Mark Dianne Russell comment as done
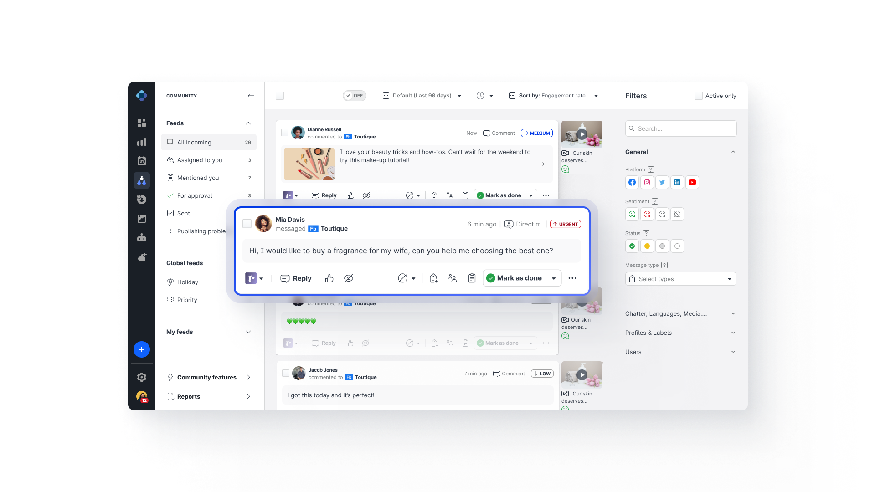Image resolution: width=875 pixels, height=492 pixels. [499, 195]
